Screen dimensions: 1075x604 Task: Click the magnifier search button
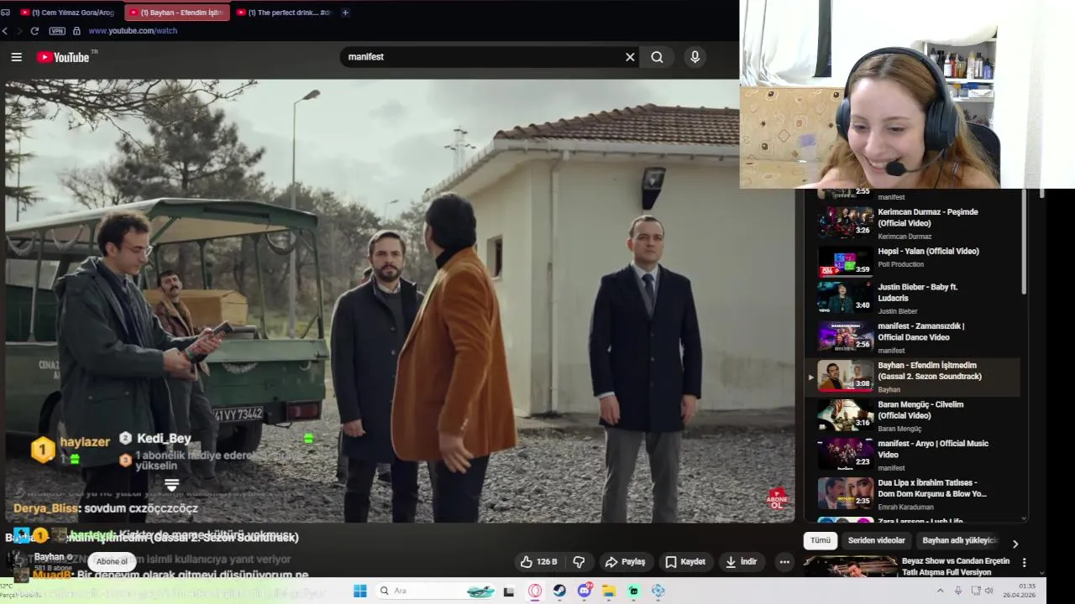657,57
